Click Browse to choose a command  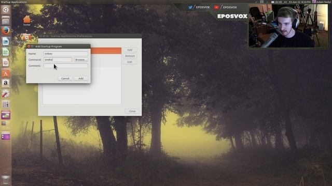point(81,60)
